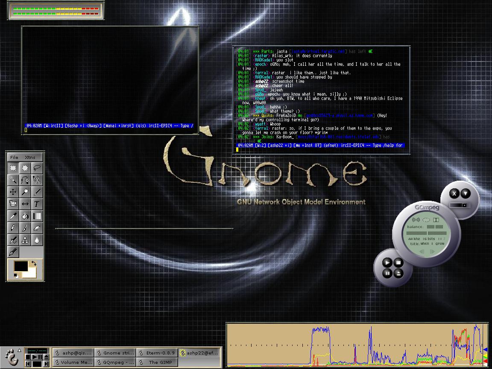This screenshot has width=492, height=369.
Task: Swap foreground and background colors arrow
Action: pyautogui.click(x=34, y=263)
